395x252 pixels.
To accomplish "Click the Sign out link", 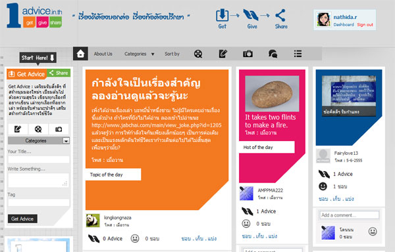I will (x=365, y=24).
